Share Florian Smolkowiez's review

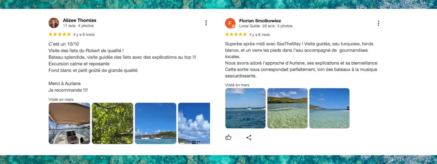249,138
